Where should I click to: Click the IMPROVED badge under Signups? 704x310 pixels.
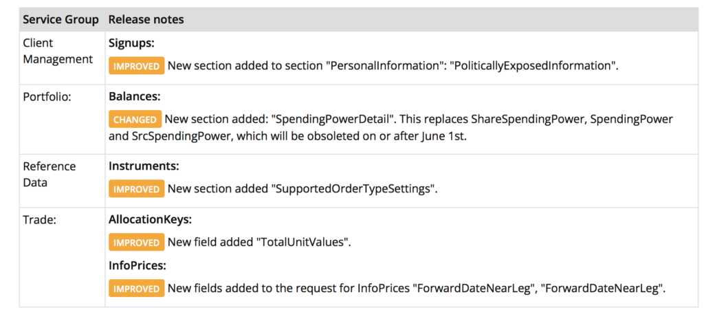[136, 66]
